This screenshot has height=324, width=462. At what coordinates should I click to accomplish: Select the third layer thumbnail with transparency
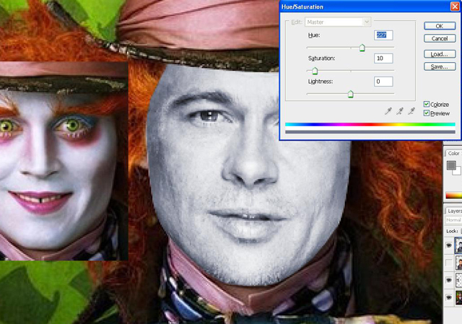[459, 280]
